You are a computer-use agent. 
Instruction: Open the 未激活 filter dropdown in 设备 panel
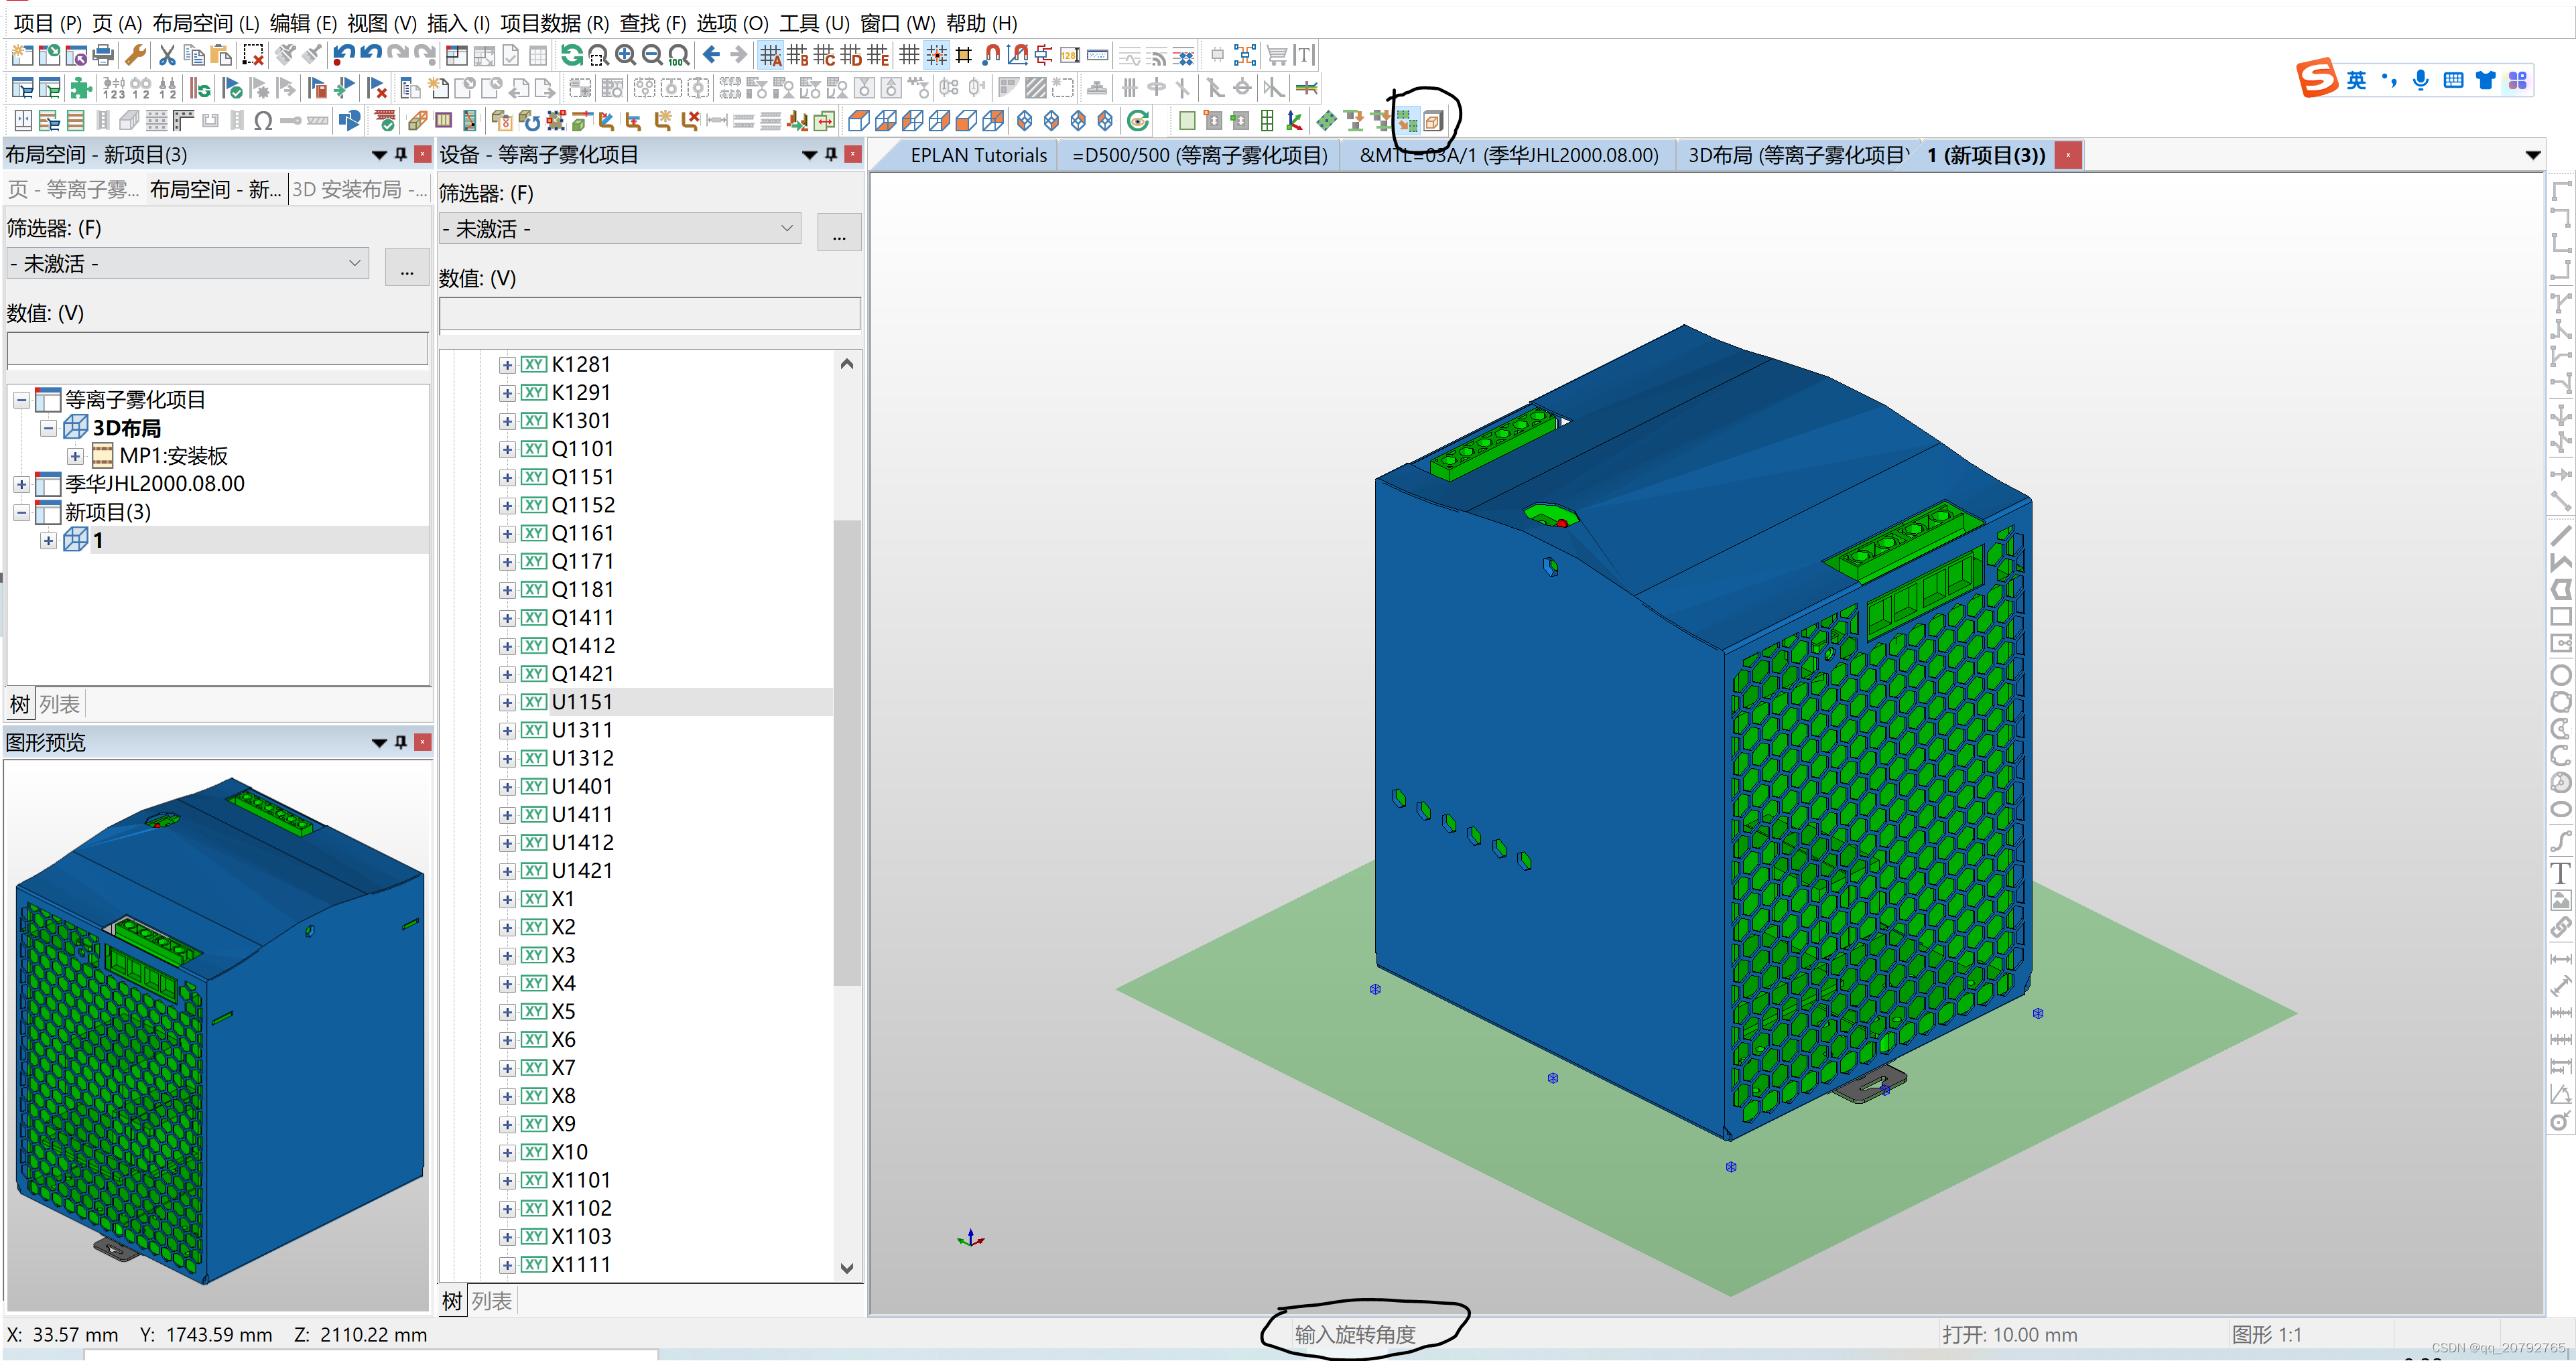[x=619, y=229]
